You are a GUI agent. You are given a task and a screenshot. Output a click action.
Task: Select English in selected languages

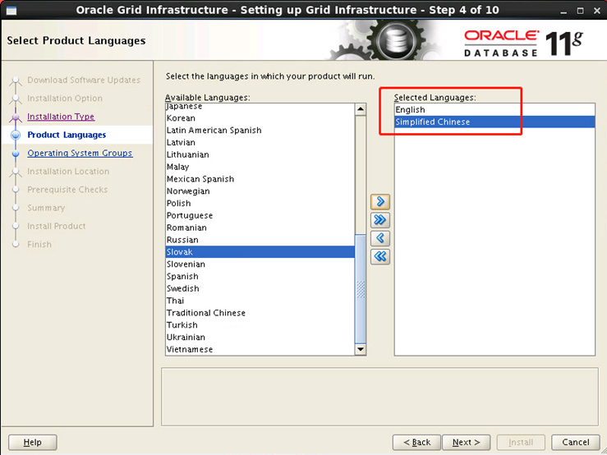click(x=494, y=109)
